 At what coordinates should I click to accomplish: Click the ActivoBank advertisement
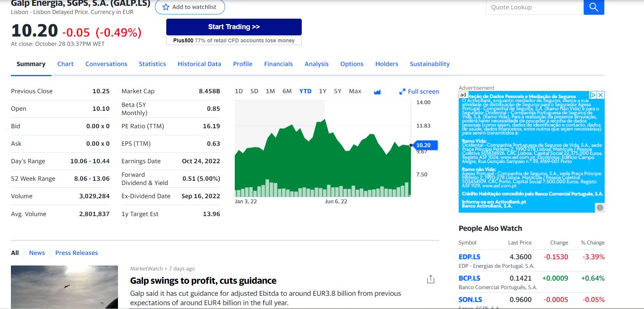click(x=531, y=152)
